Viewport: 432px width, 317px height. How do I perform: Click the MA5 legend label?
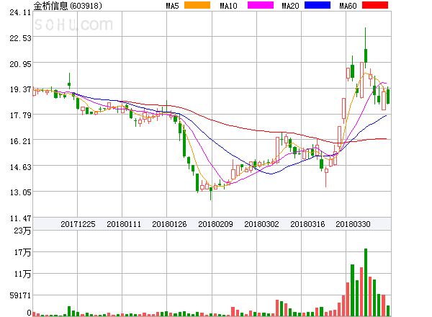click(172, 6)
